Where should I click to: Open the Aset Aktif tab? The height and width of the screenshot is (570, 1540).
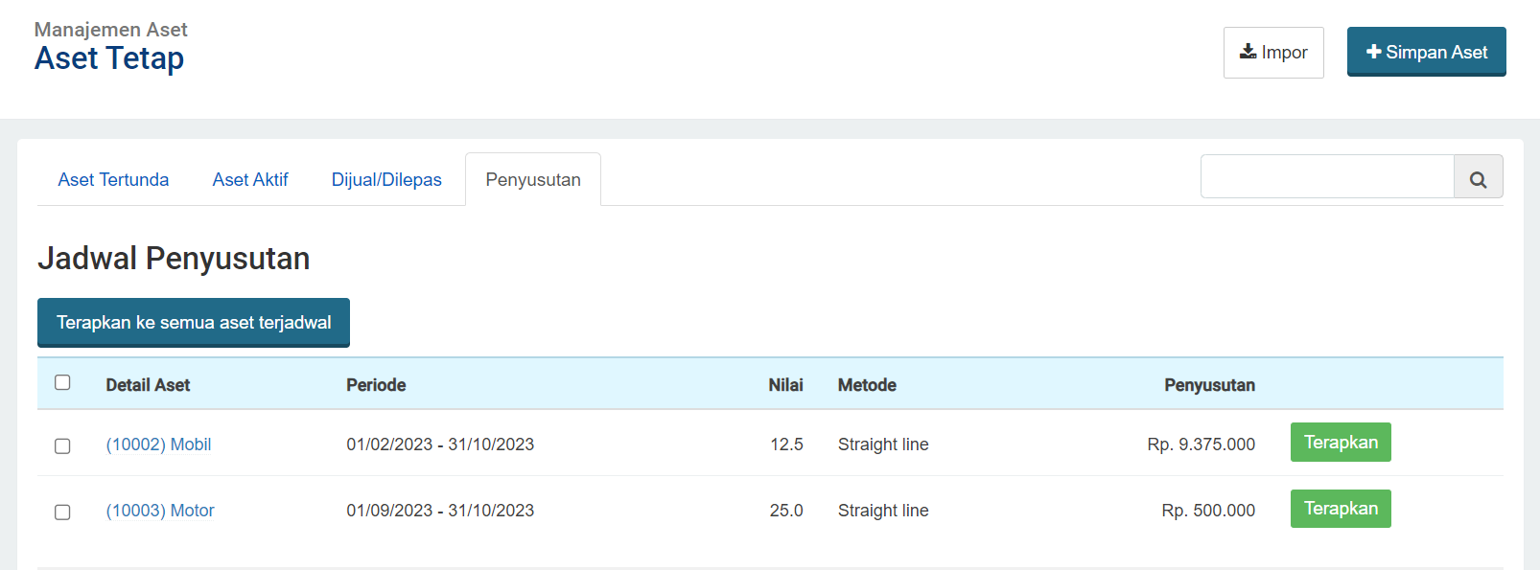coord(250,180)
